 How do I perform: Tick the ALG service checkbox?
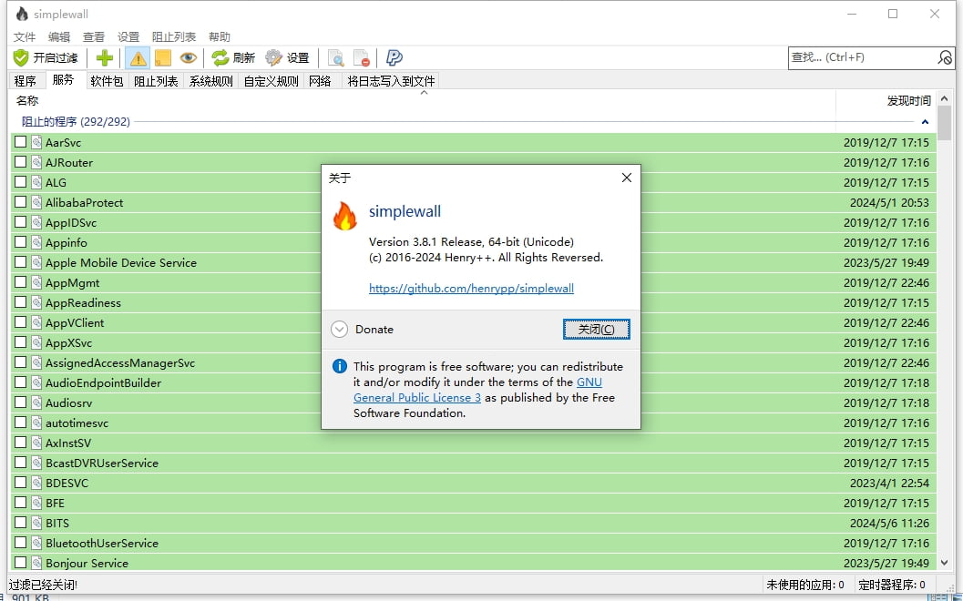point(20,182)
